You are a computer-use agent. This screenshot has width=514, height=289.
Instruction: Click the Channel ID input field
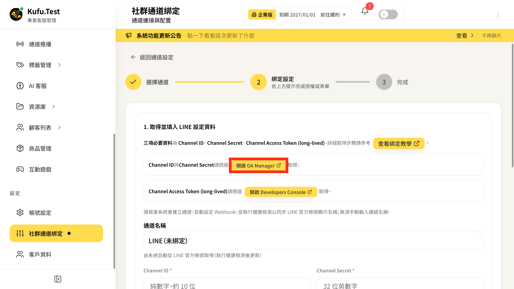pyautogui.click(x=227, y=283)
